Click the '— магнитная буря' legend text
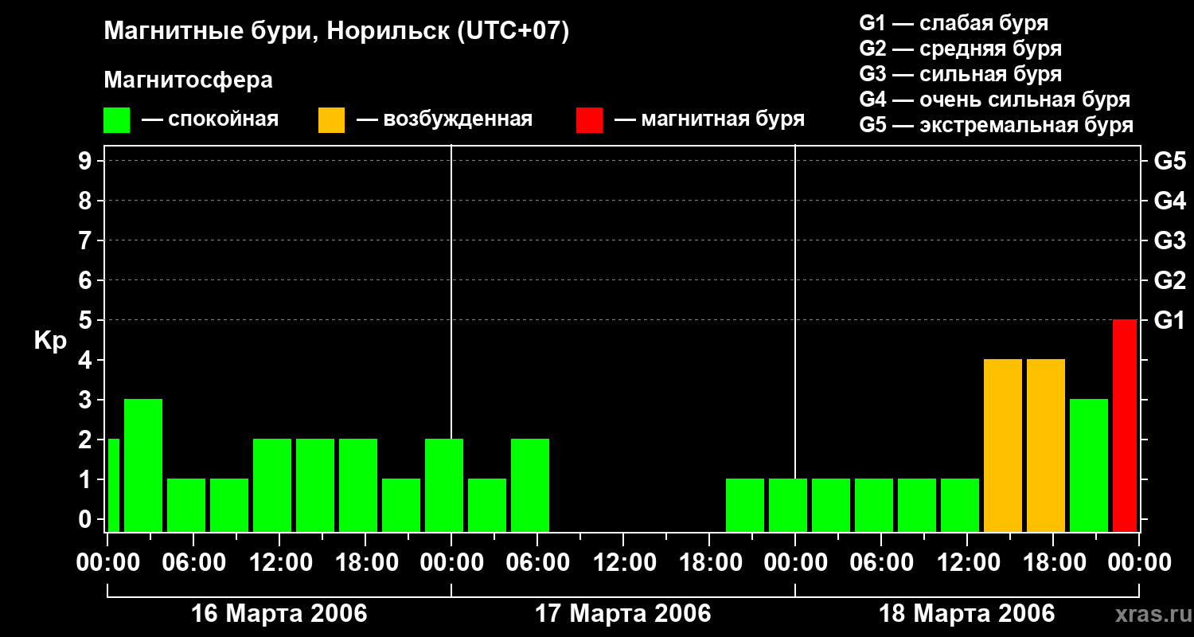The image size is (1194, 637). (x=709, y=120)
